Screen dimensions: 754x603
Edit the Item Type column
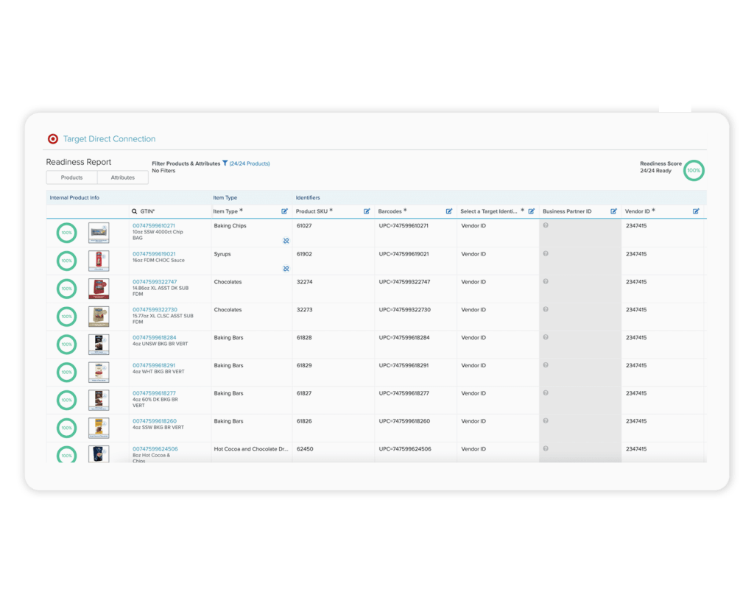[x=284, y=211]
